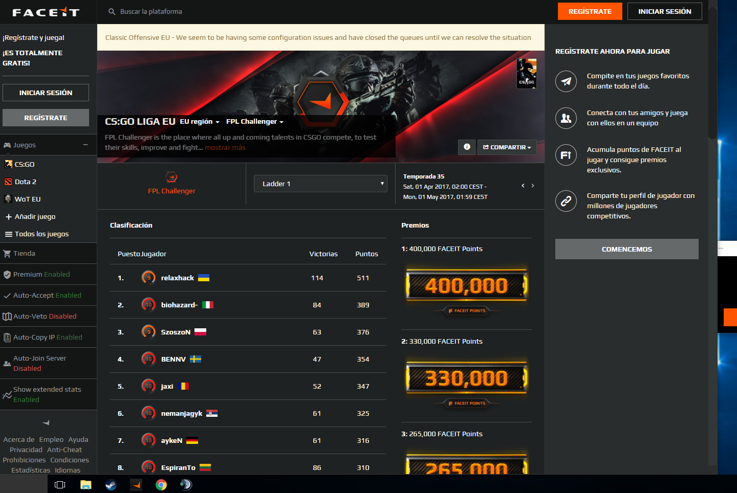The image size is (737, 493).
Task: Open Steam from taskbar
Action: [111, 484]
